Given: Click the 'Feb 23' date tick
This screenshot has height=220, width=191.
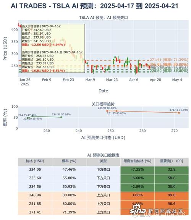Looking at the screenshot, I should (x=68, y=80).
